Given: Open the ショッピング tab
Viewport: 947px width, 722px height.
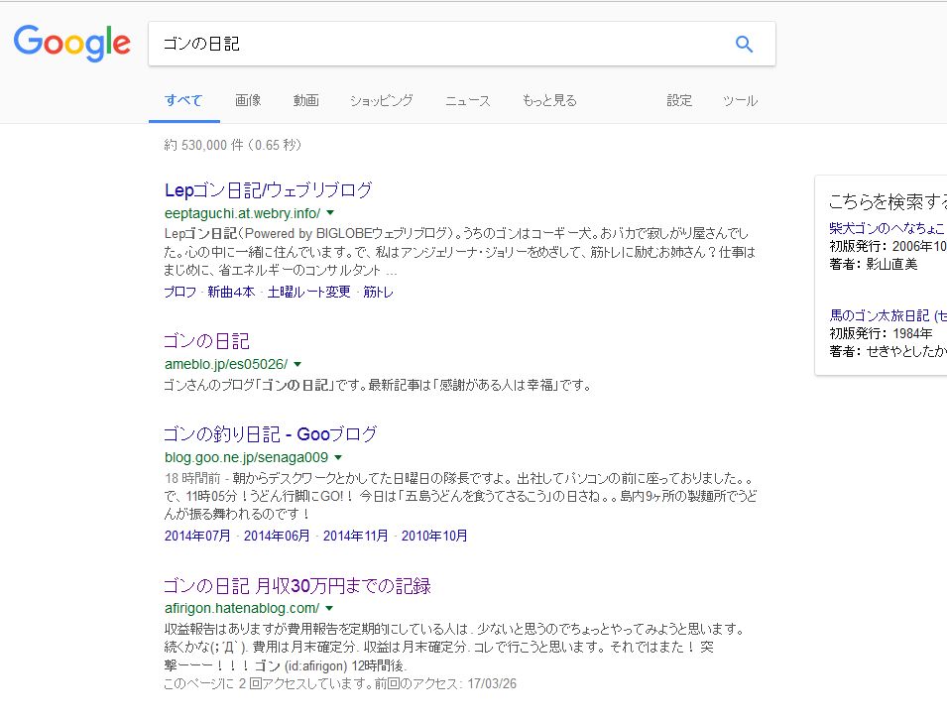Looking at the screenshot, I should (381, 100).
